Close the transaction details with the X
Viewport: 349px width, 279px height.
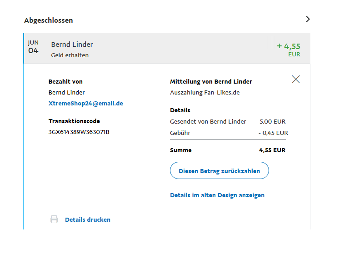(x=296, y=80)
